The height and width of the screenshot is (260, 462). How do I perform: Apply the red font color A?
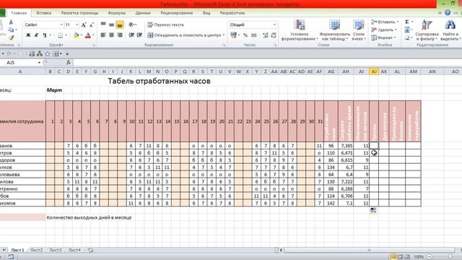coord(88,35)
